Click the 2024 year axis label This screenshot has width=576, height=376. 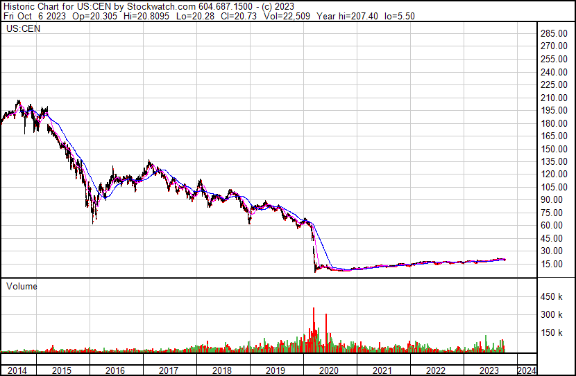click(x=527, y=370)
